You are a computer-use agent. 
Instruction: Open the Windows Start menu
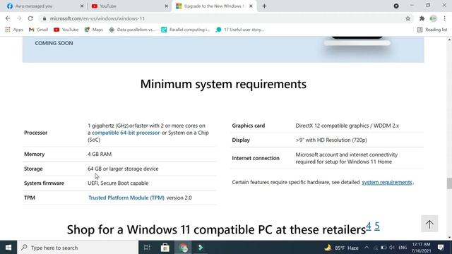[x=8, y=248]
